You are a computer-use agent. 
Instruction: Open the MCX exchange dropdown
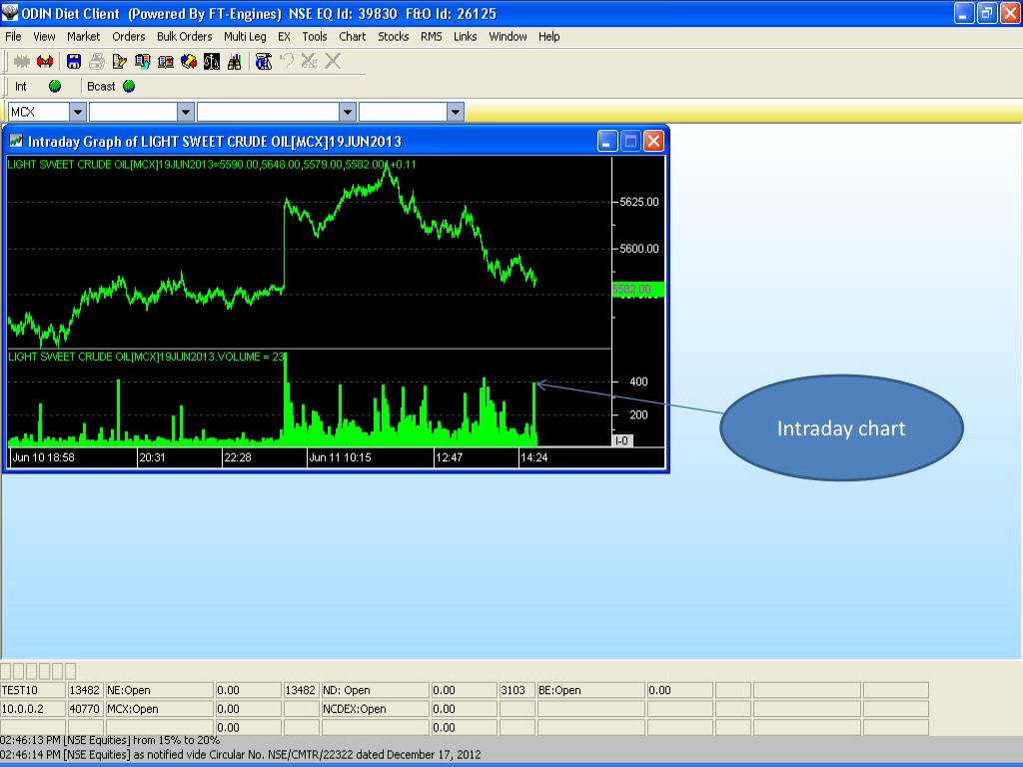pos(78,112)
